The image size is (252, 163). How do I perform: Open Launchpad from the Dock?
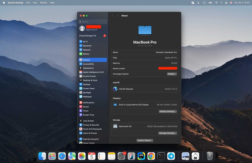tap(52, 156)
